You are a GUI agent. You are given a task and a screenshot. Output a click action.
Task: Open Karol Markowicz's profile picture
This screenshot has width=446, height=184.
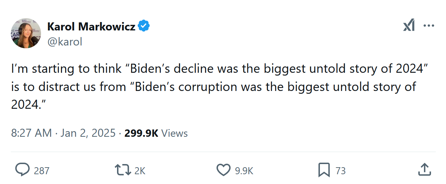pyautogui.click(x=26, y=33)
